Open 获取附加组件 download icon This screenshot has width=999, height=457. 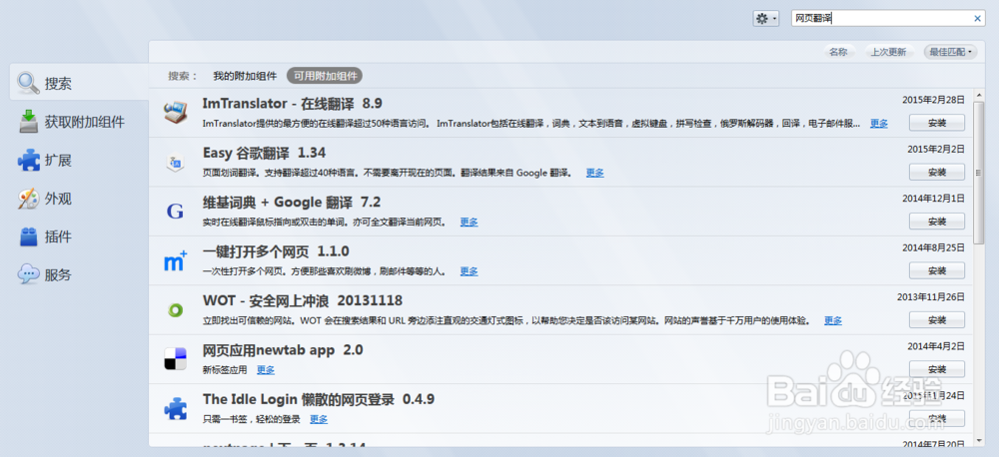click(29, 121)
